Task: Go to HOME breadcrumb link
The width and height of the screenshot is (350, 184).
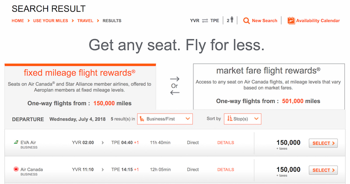Action: click(17, 20)
